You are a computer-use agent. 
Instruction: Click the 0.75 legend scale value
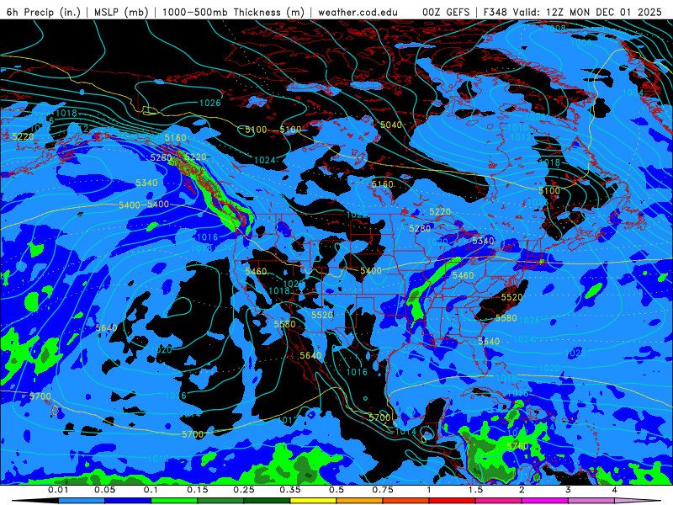[x=383, y=490]
